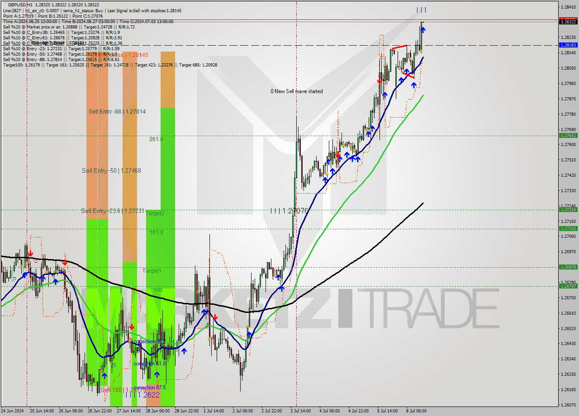Select the 1.28322 current price tag on axis
This screenshot has height=416, width=579.
(x=568, y=22)
